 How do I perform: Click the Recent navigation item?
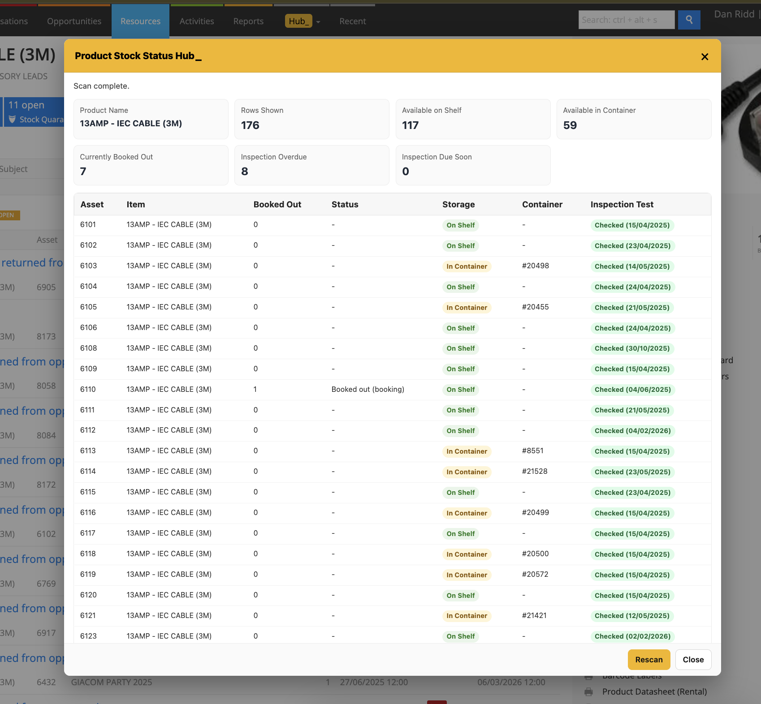tap(352, 21)
